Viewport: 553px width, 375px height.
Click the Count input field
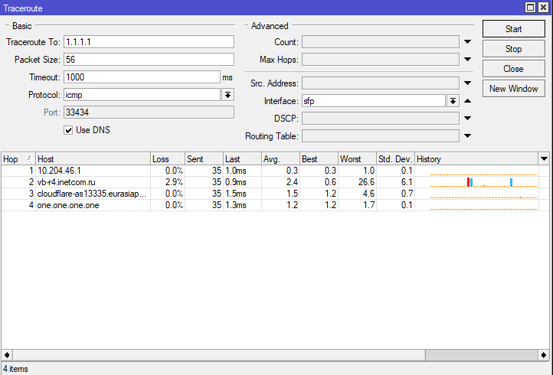click(381, 42)
